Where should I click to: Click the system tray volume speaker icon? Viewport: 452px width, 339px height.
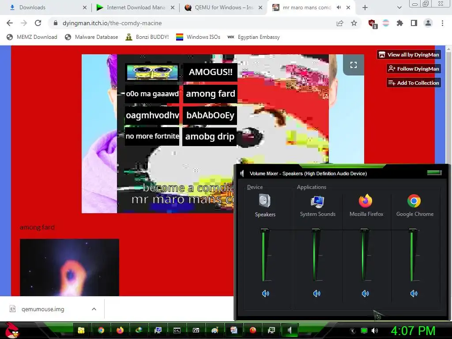coord(375,331)
